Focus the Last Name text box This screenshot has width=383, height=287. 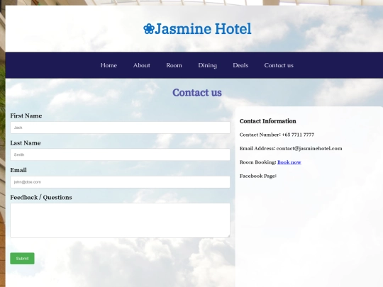pyautogui.click(x=120, y=154)
